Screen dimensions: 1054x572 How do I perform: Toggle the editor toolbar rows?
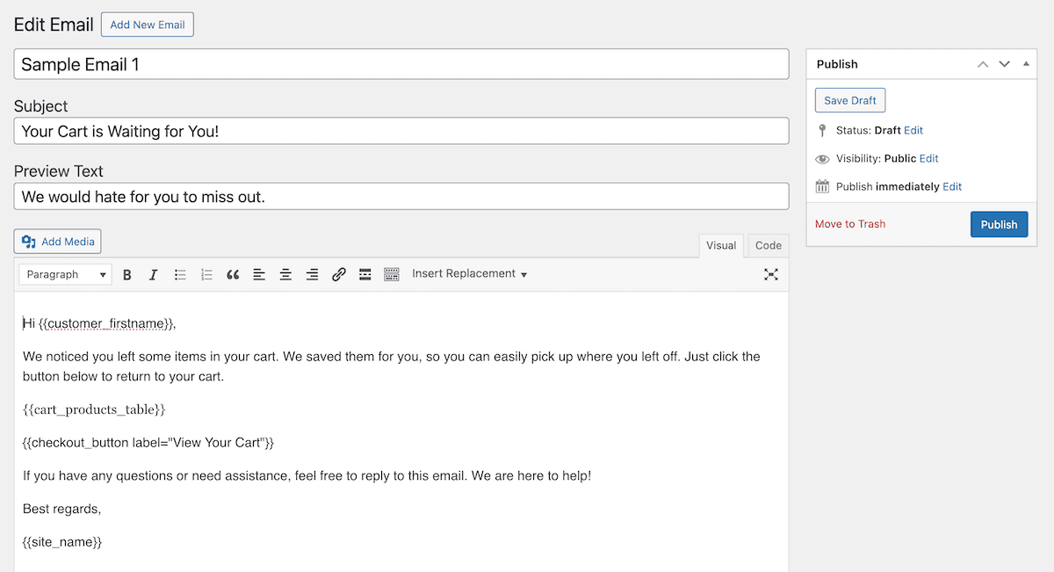tap(392, 275)
